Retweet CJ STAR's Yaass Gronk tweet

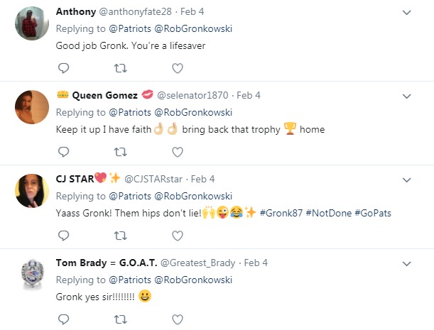[x=120, y=235]
